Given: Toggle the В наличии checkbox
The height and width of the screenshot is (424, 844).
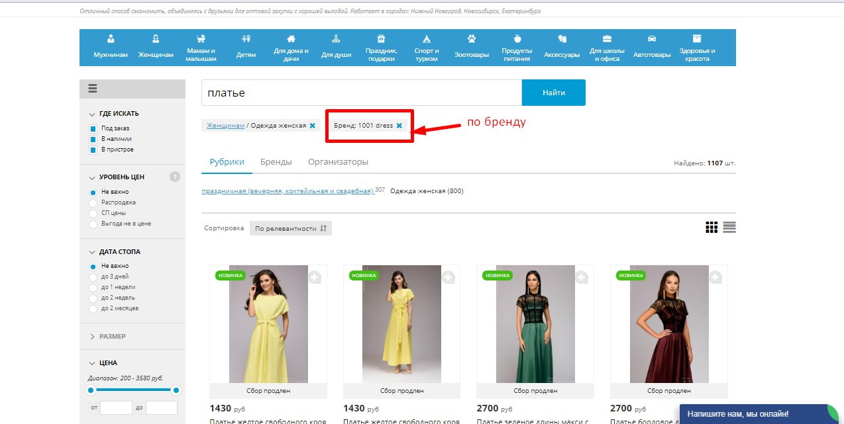Looking at the screenshot, I should [93, 139].
